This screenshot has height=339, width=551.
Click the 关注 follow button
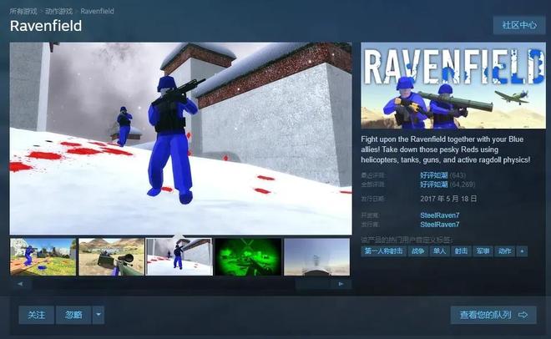37,315
